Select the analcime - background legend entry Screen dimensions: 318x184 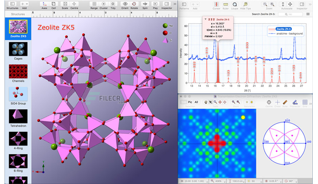tap(289, 33)
